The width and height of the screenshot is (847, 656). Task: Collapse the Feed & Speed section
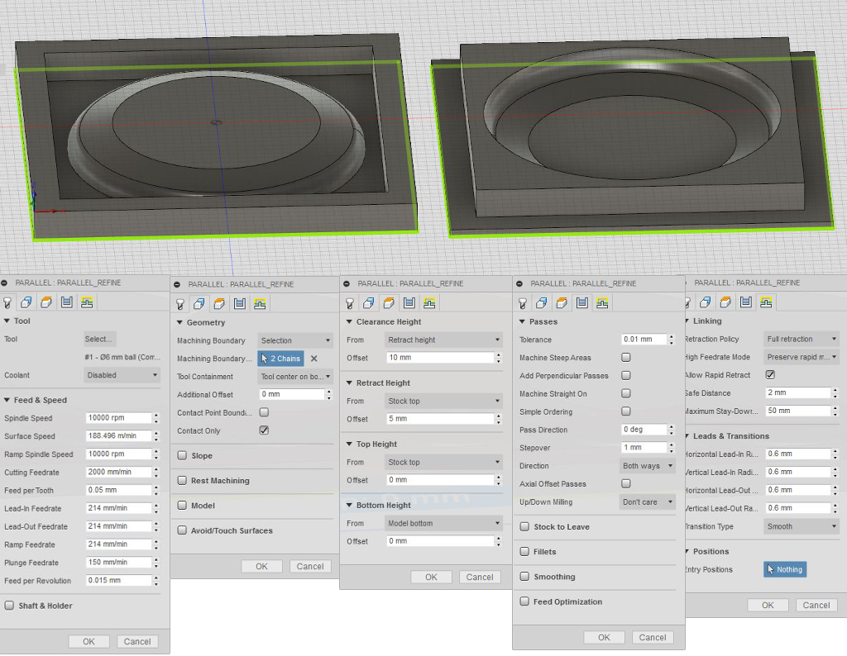(7, 400)
